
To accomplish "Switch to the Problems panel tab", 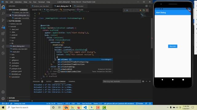I will click(36, 82).
